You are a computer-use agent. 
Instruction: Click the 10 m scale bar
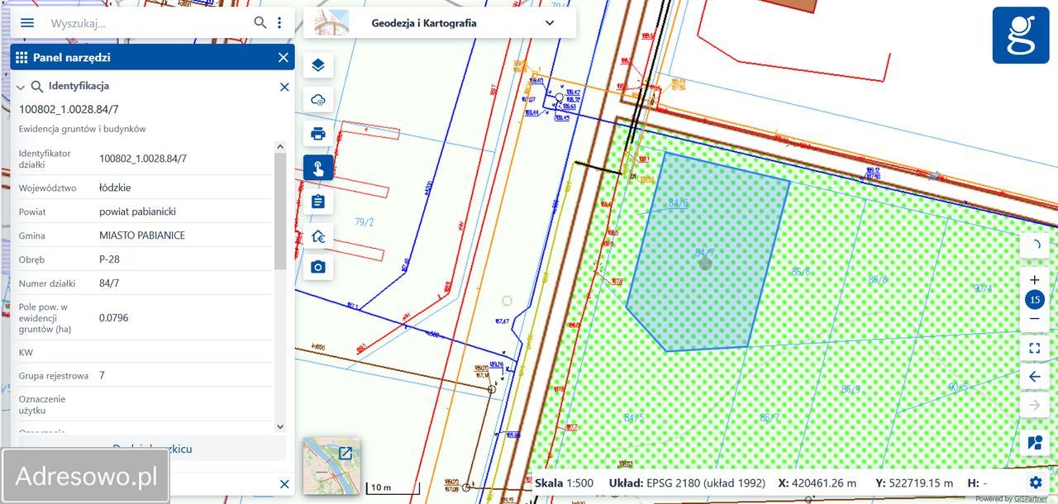(393, 487)
